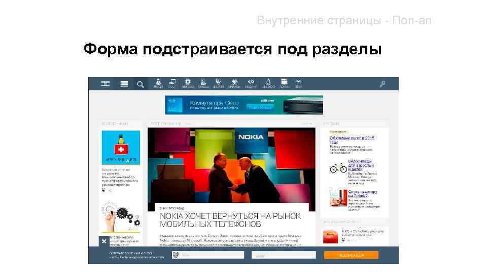Screen dimensions: 487x274
Task: Open the person icon section in navbar
Action: (x=158, y=83)
